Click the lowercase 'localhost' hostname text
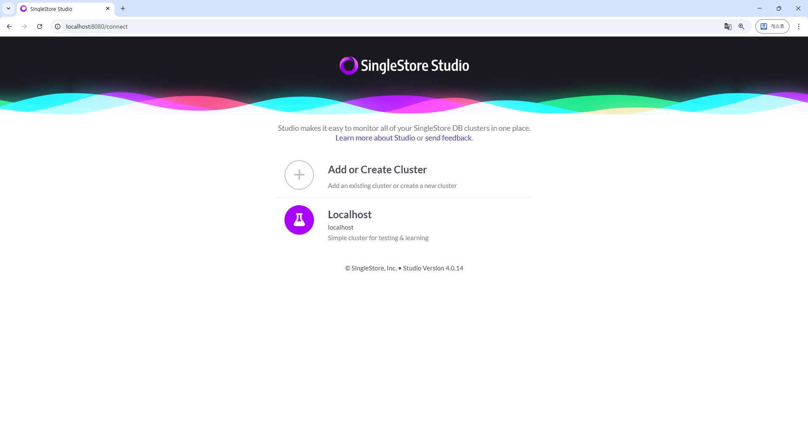808x434 pixels. point(340,228)
